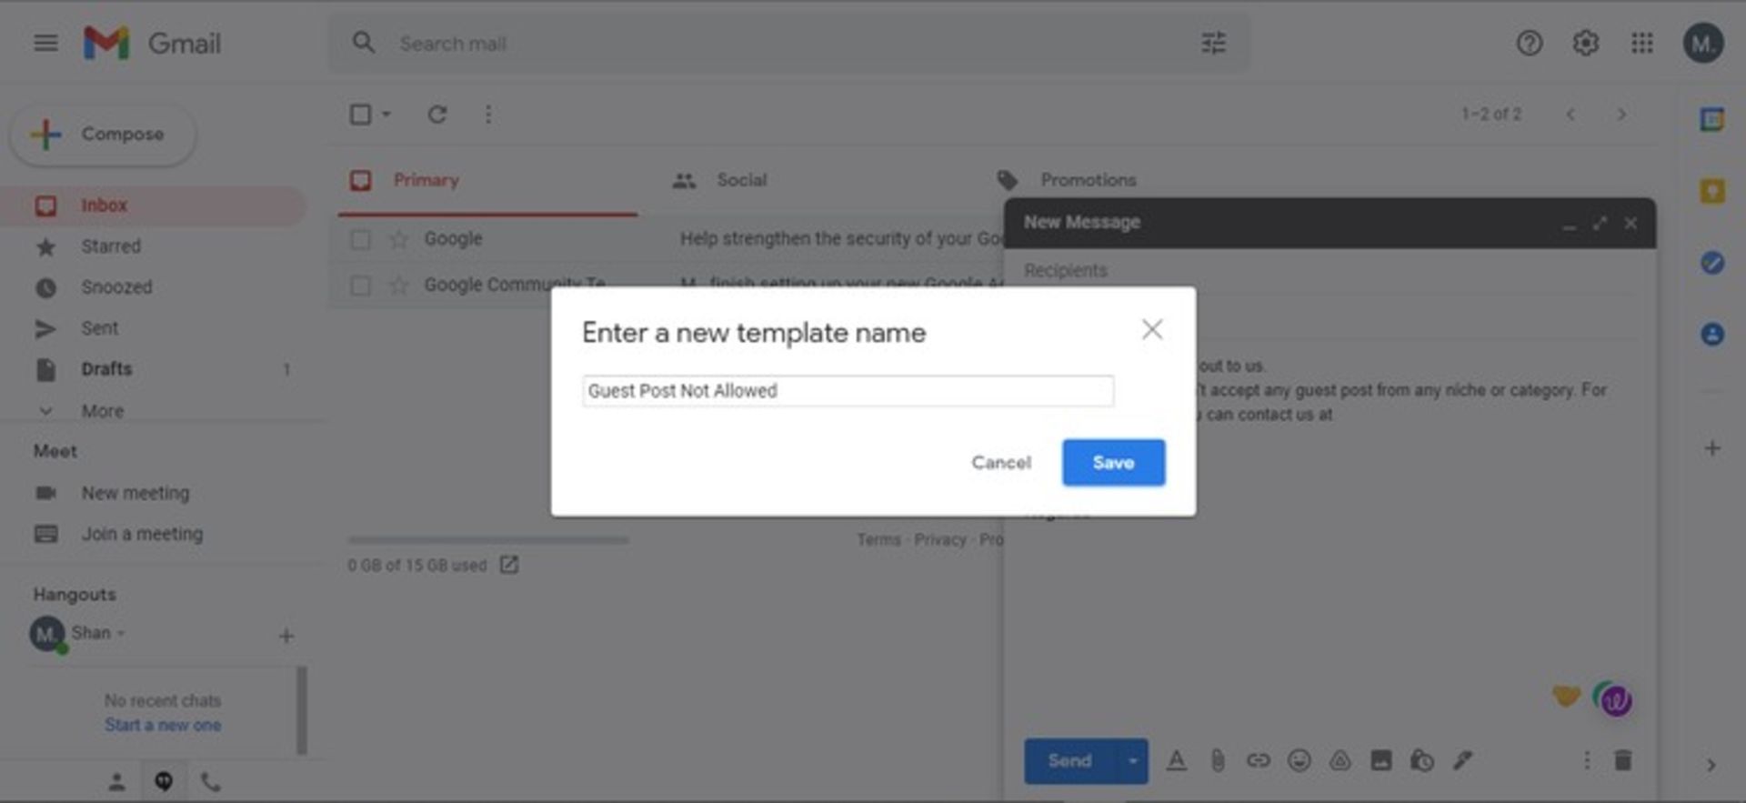Click the attach files paperclip icon
Image resolution: width=1746 pixels, height=803 pixels.
click(1217, 760)
